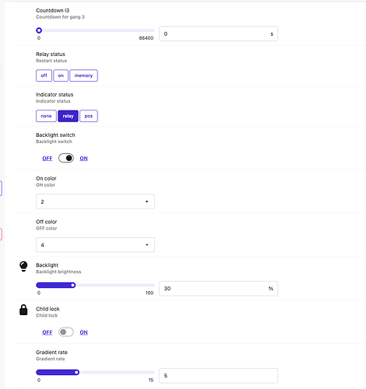Click the Gradient rate slider handle
366x389 pixels.
(76, 373)
